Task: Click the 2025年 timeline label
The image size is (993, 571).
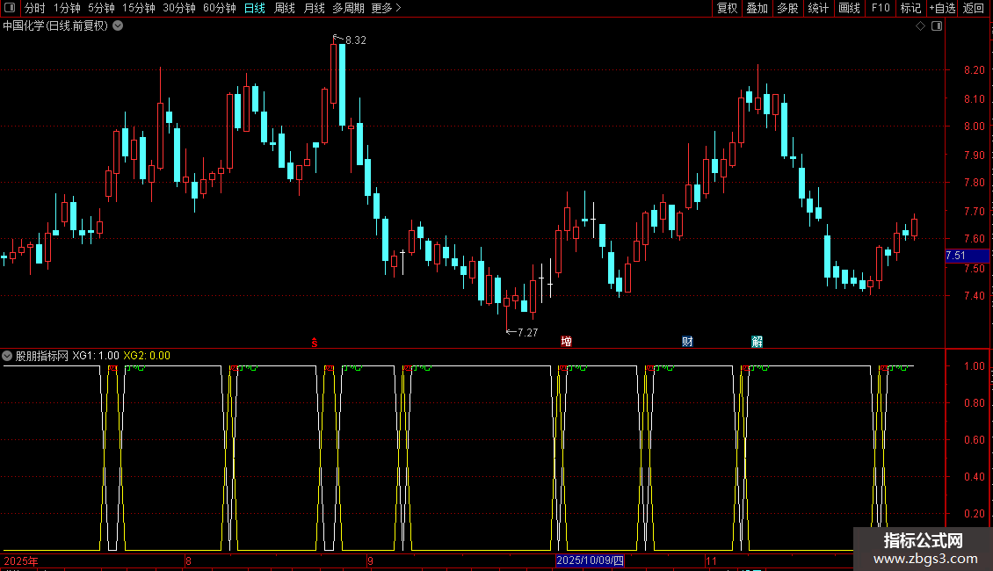Action: click(21, 560)
